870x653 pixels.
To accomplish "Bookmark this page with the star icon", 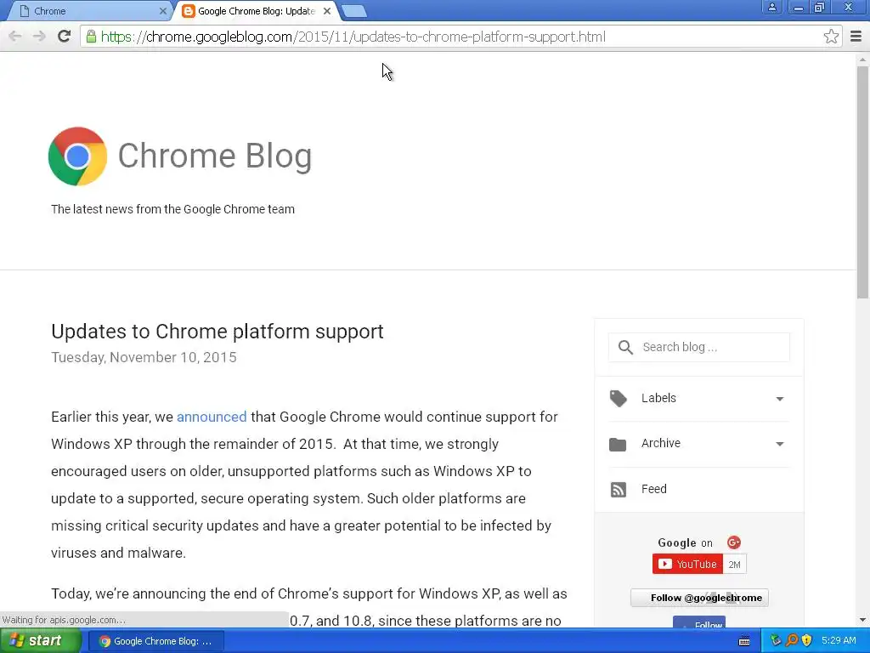I will 831,37.
